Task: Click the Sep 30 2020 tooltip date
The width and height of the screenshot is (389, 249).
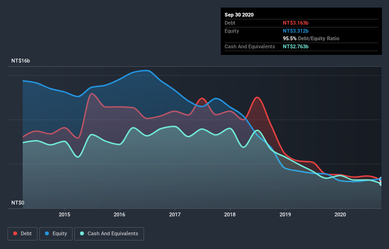Action: point(239,15)
